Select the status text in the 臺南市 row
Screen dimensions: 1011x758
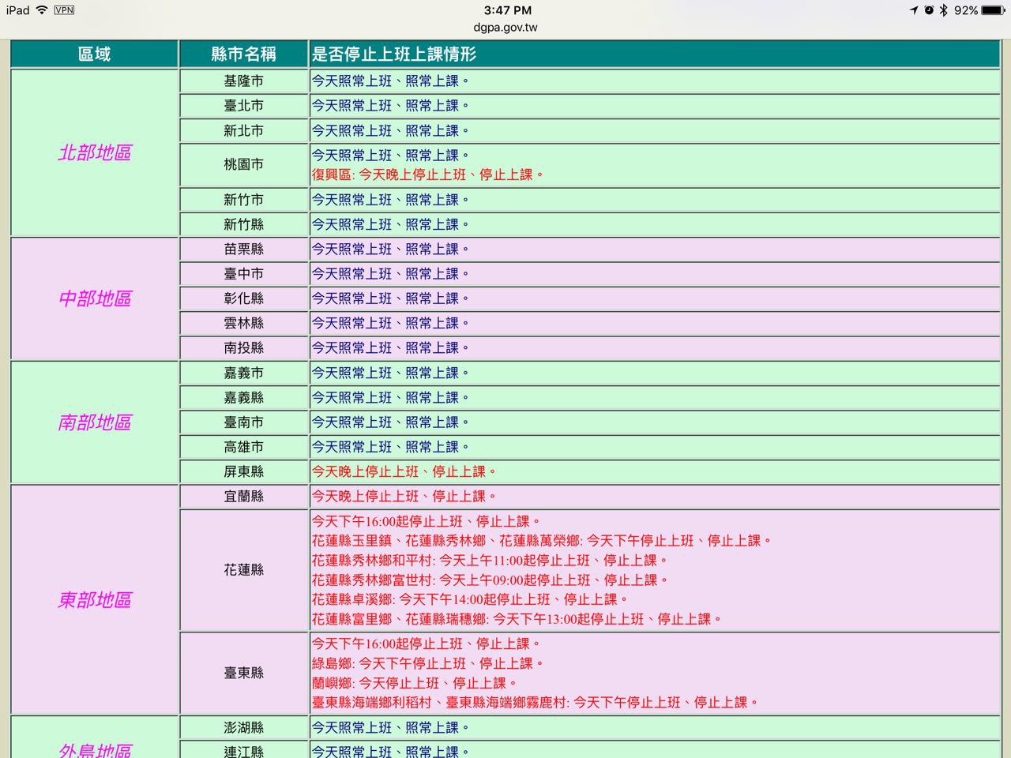pos(391,422)
